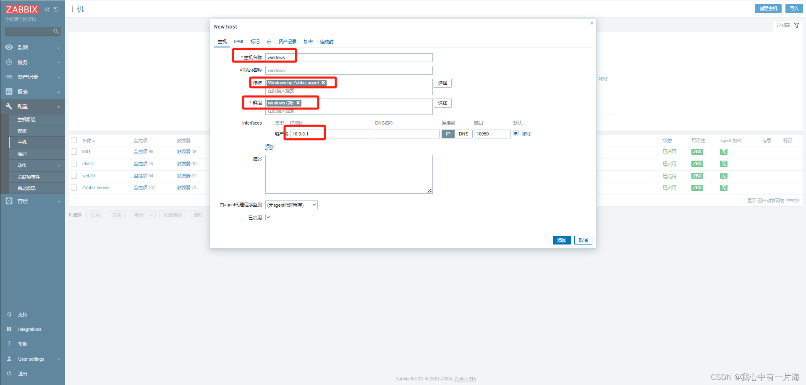Click 选择 button beside template field

tap(442, 83)
